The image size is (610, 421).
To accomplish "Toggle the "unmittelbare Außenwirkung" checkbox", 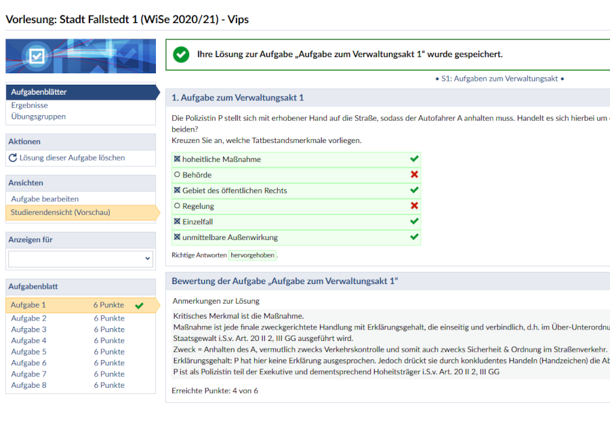I will coord(178,237).
